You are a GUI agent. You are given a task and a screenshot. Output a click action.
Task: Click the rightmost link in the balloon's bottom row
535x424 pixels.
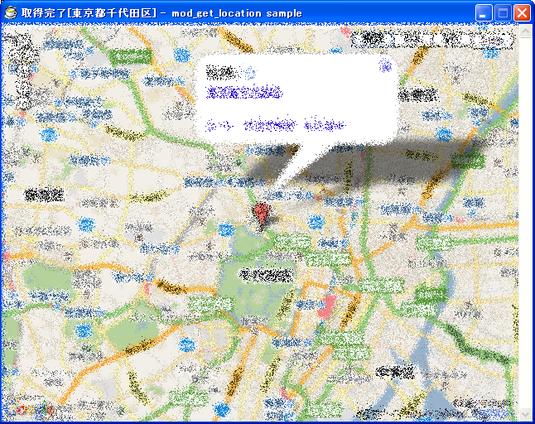pos(324,126)
